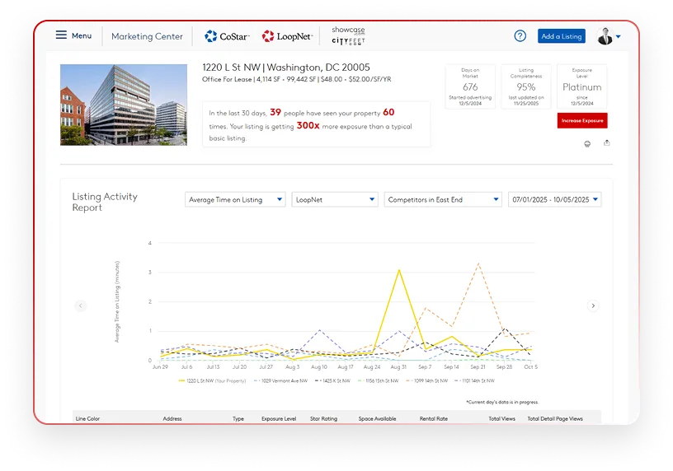Open the CityFeet logo link

click(x=348, y=41)
